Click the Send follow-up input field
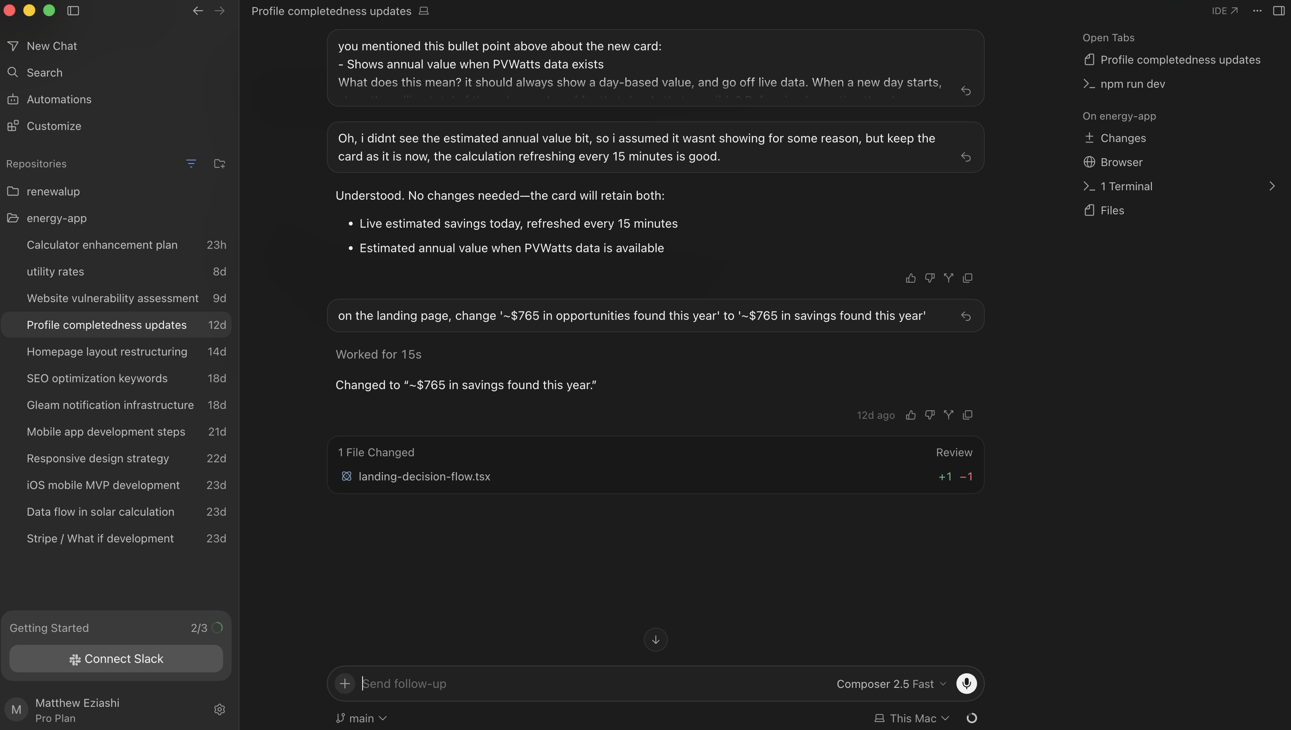Screen dimensions: 1291x730 tap(594, 684)
